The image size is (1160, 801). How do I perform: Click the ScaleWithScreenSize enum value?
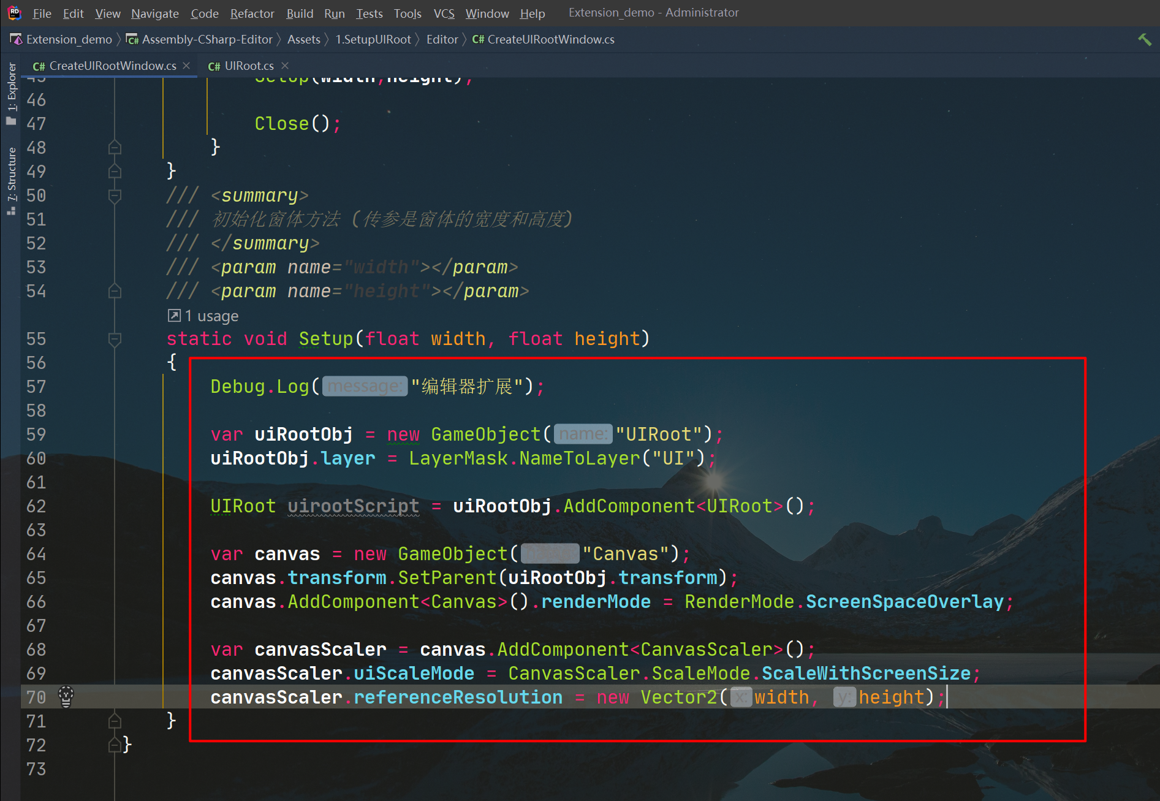click(866, 674)
